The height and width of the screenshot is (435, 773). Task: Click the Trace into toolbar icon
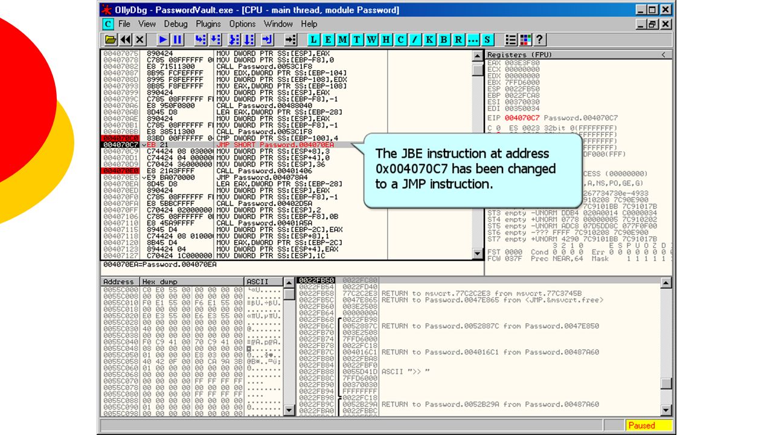pos(236,40)
